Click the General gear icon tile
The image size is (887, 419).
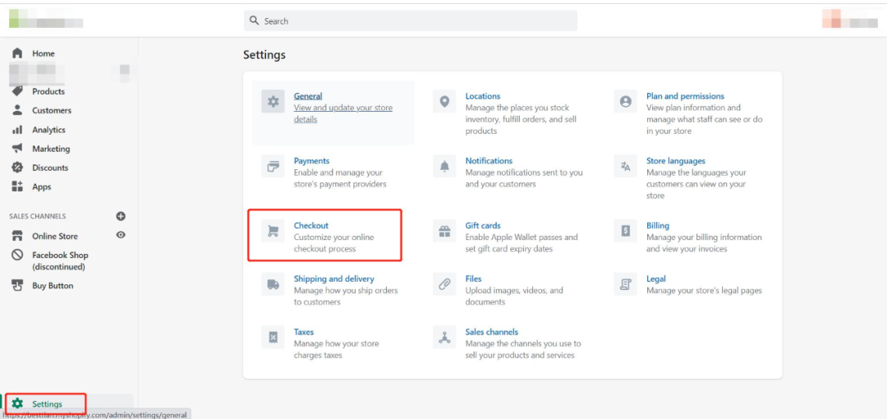coord(273,102)
